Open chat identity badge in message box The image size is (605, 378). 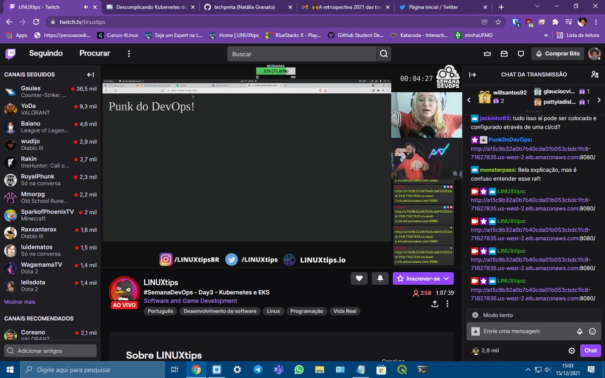click(475, 331)
